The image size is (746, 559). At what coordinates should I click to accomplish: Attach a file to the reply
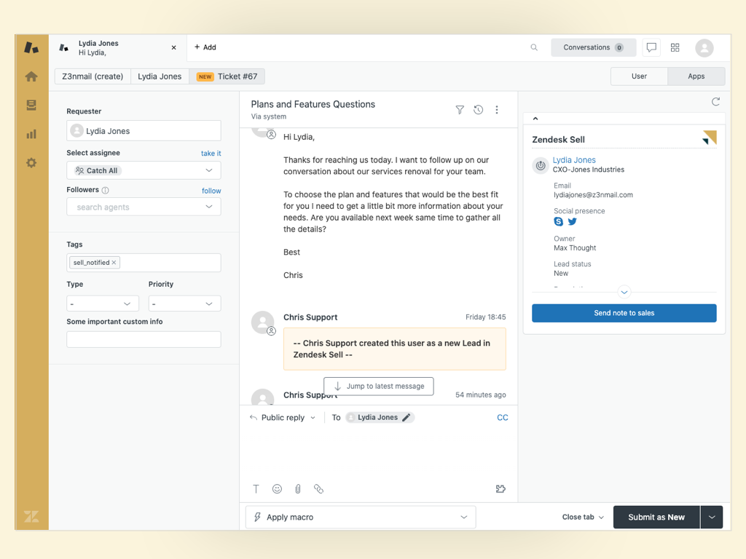tap(297, 489)
